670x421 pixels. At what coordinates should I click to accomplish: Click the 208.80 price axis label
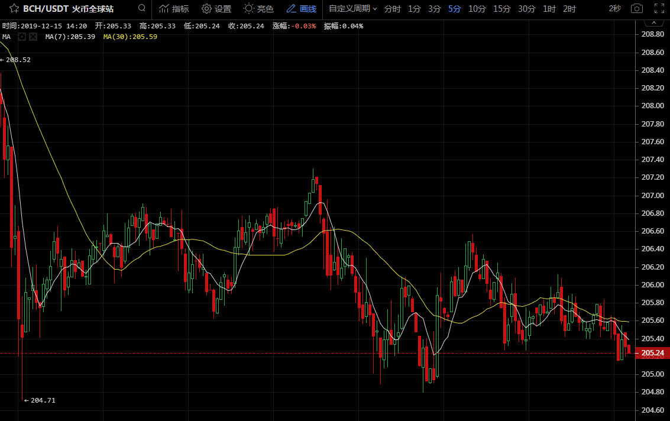tap(652, 34)
